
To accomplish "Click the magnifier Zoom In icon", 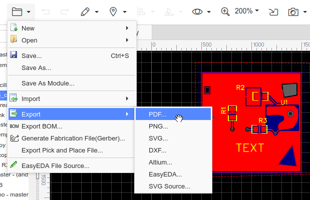I will click(x=225, y=12).
